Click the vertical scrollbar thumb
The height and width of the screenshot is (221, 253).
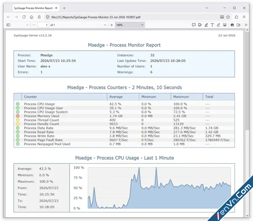pos(247,81)
